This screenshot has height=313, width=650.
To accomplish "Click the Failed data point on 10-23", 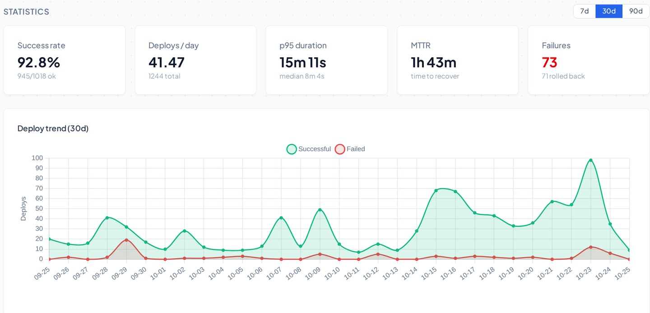I will pos(590,247).
